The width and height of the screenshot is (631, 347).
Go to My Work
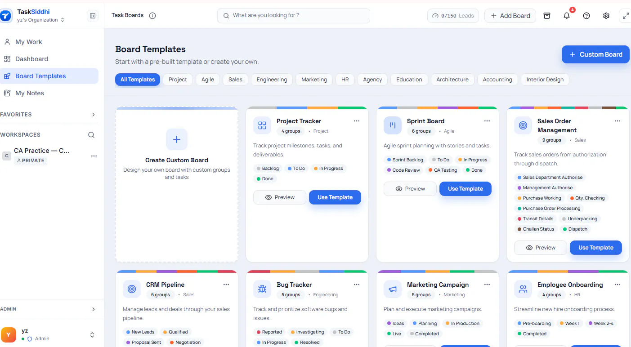pos(49,42)
